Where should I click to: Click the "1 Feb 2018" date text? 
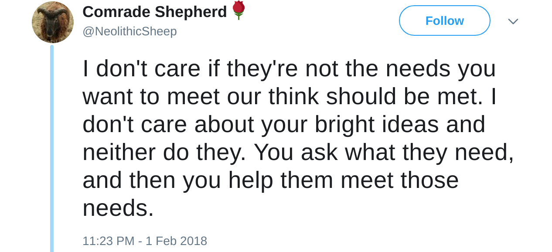pos(176,241)
